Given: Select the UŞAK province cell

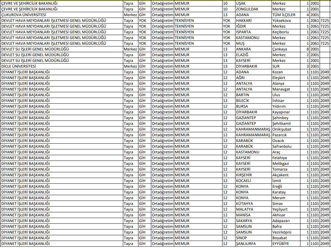Looking at the screenshot, I should (253, 4).
